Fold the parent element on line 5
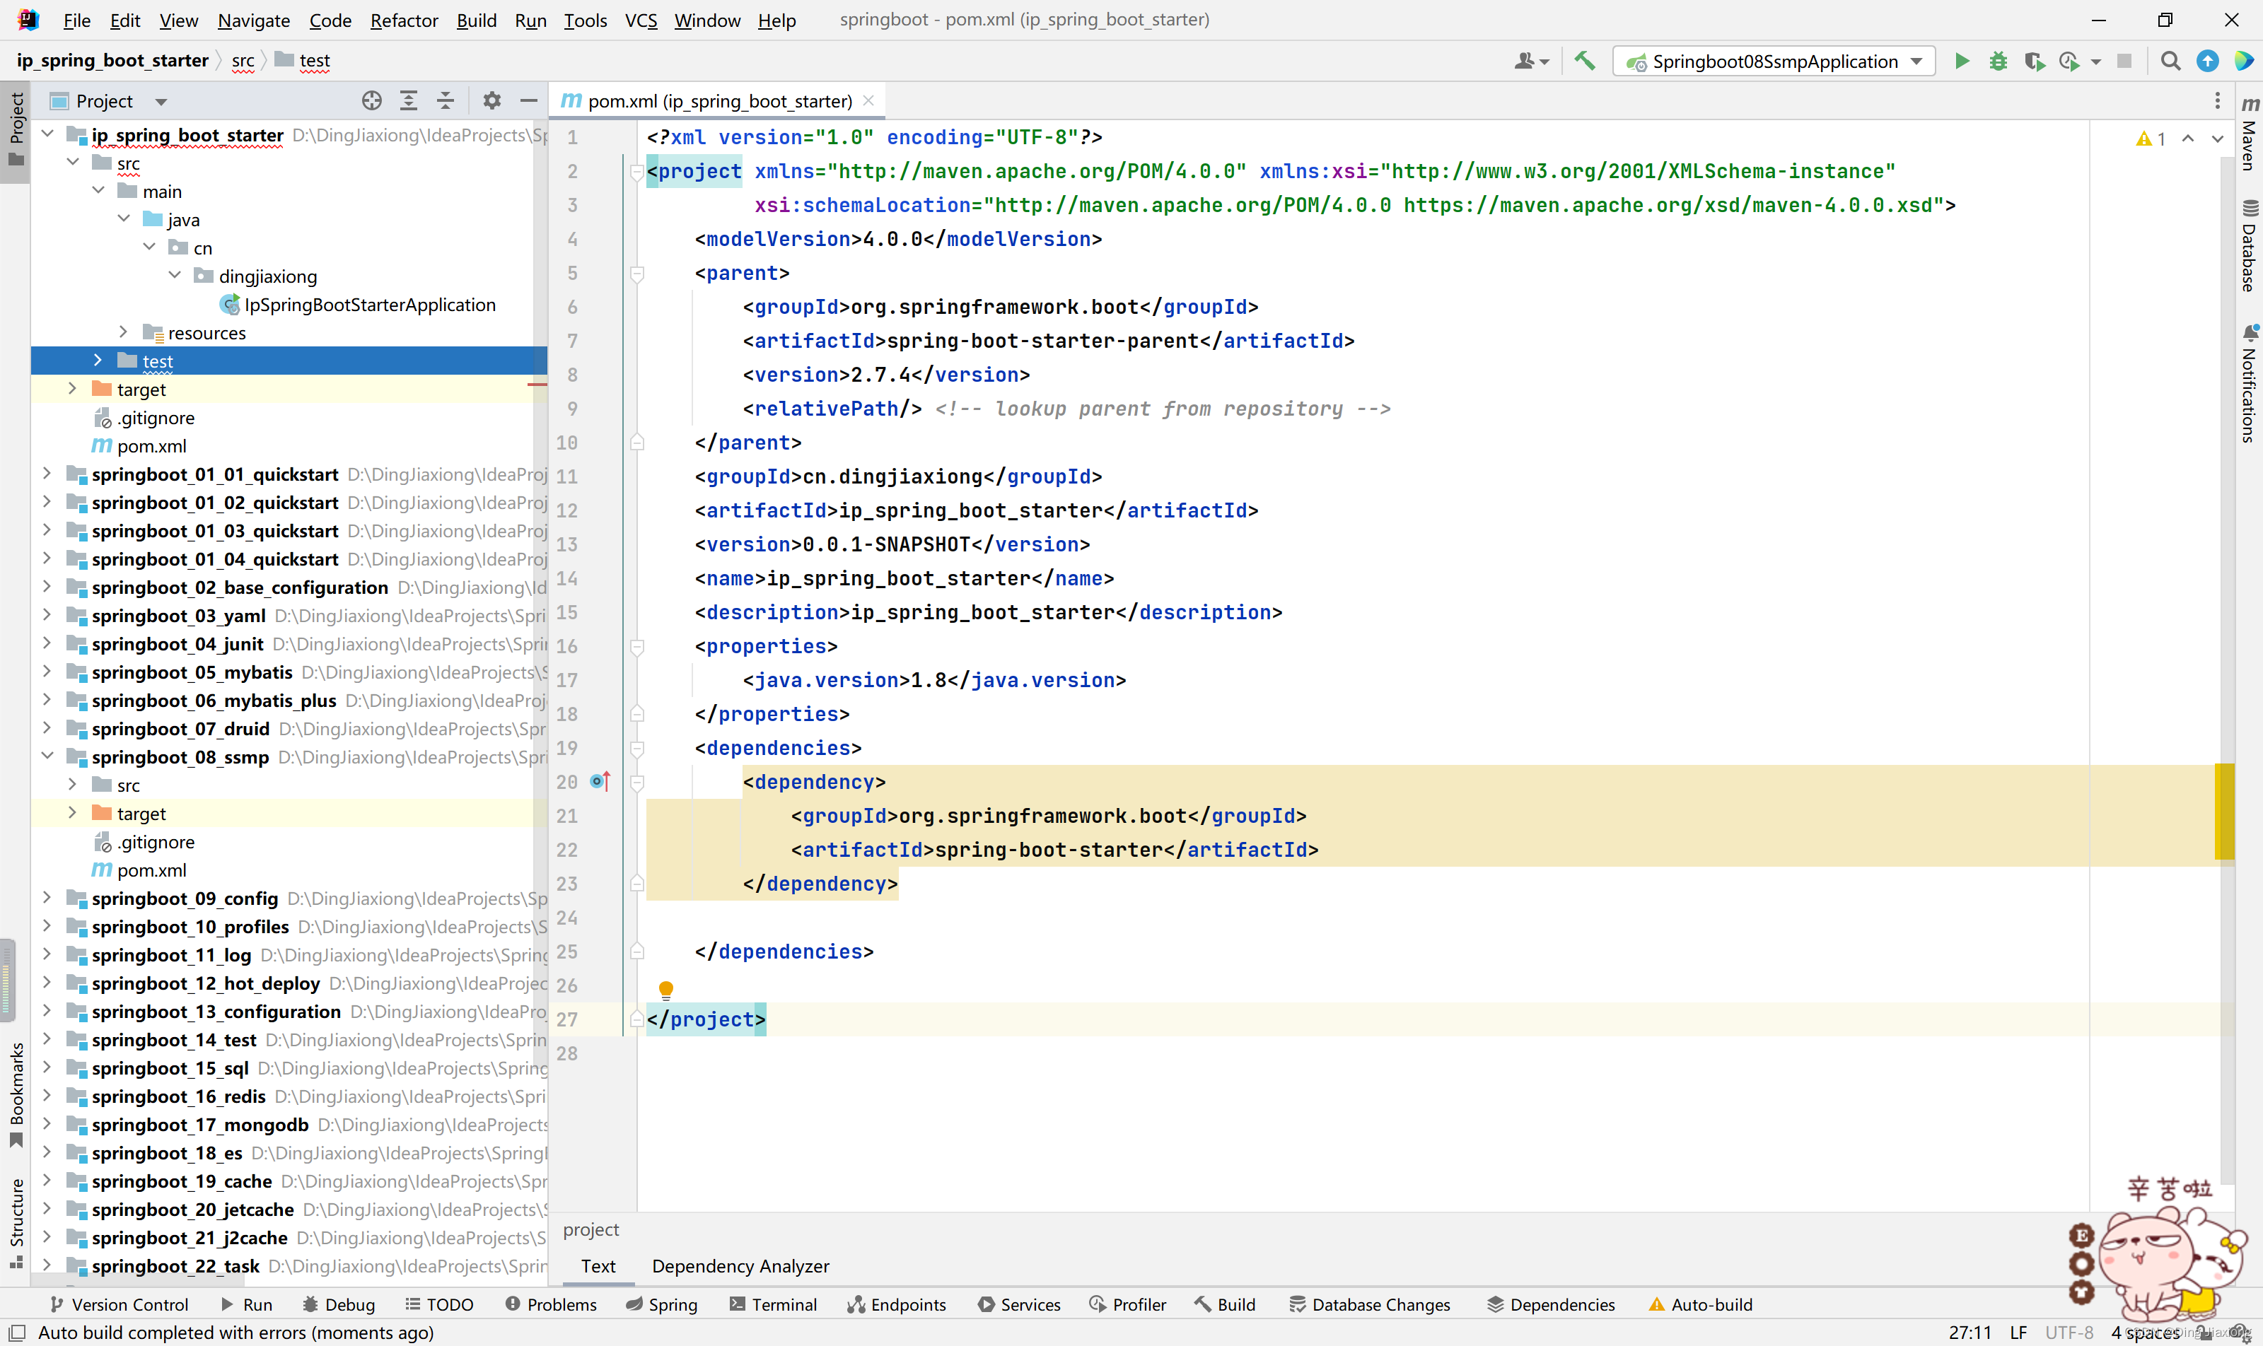This screenshot has height=1346, width=2263. 637,273
